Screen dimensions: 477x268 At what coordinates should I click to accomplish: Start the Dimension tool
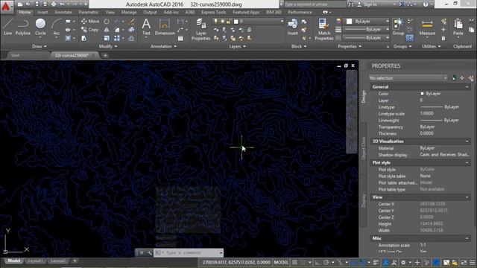165,27
